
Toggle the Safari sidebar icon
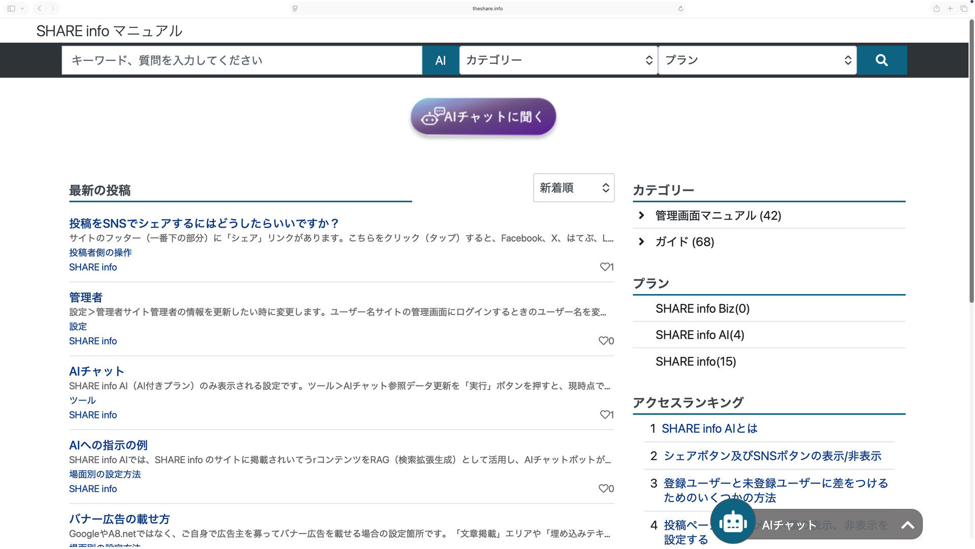(11, 8)
